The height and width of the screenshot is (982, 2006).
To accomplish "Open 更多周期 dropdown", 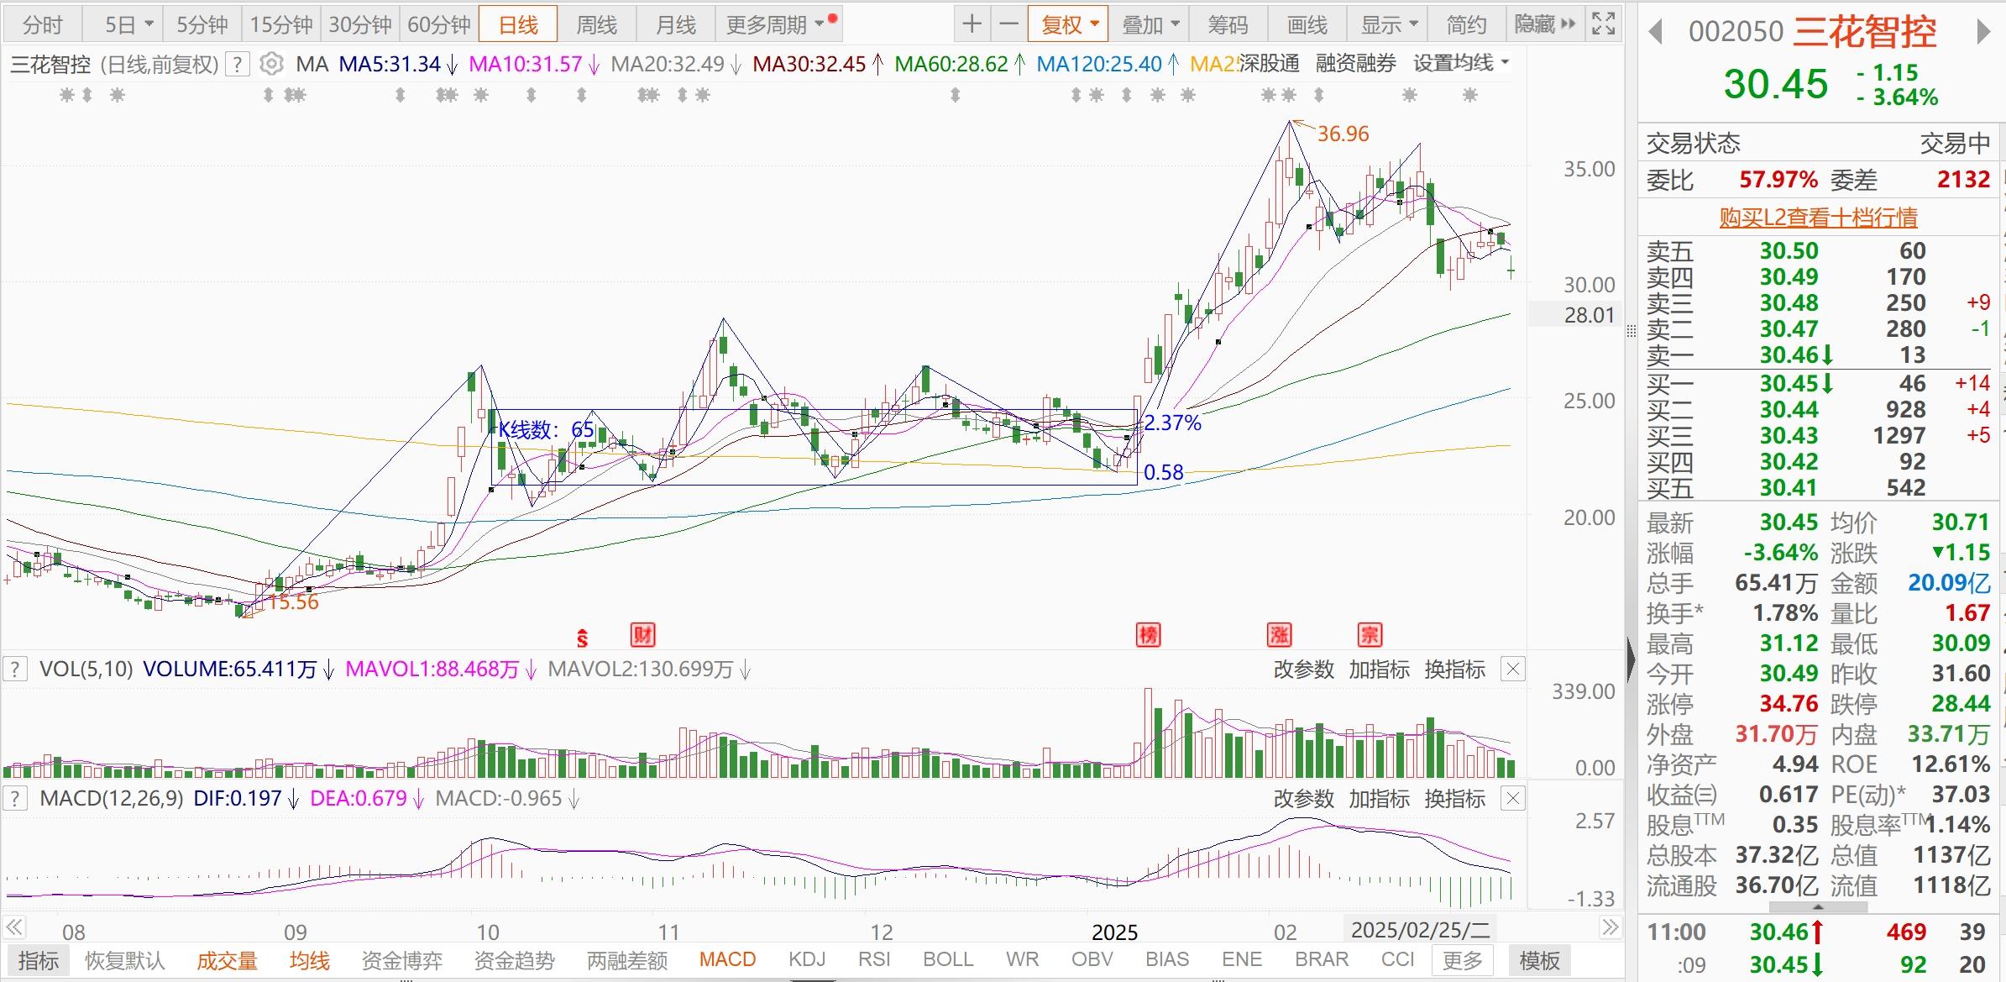I will (780, 25).
